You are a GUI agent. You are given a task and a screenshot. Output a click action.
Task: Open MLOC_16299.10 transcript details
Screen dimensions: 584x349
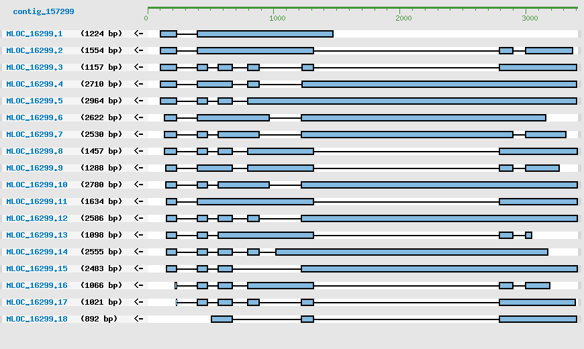(x=37, y=185)
